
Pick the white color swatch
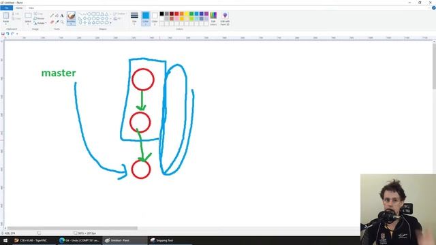(x=161, y=18)
